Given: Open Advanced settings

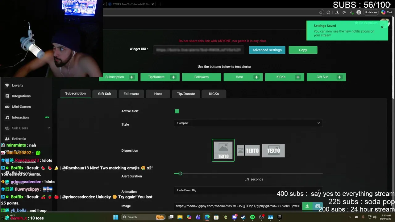Looking at the screenshot, I should (x=267, y=50).
